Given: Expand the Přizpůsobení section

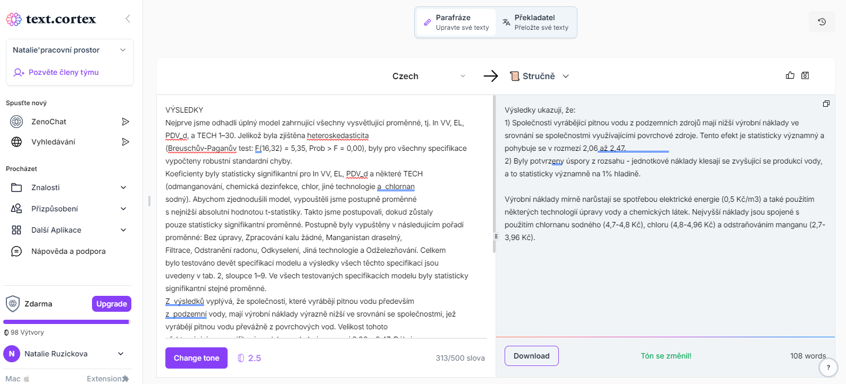Looking at the screenshot, I should pos(123,209).
